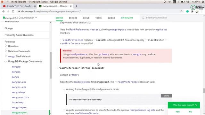Image resolution: width=205 pixels, height=115 pixels.
Task: Bookmark this page with the star icon
Action: 181,11
